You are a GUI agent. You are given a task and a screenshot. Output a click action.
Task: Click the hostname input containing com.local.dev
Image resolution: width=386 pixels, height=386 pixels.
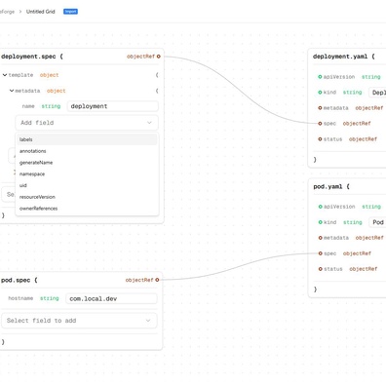pyautogui.click(x=111, y=298)
